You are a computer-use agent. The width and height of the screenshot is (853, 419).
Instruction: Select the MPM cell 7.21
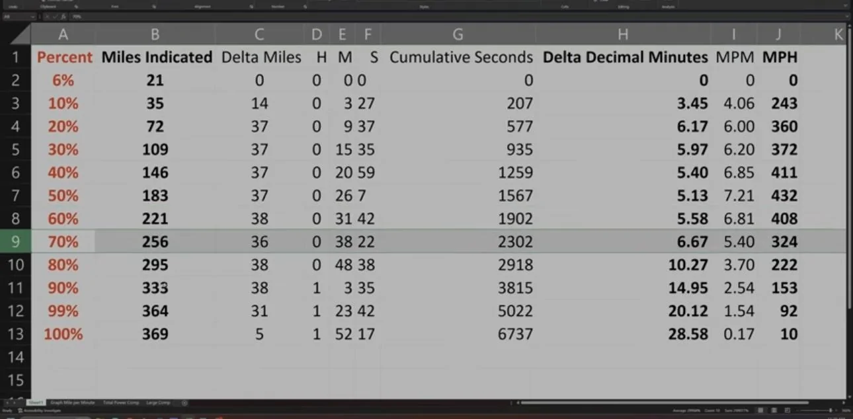735,195
